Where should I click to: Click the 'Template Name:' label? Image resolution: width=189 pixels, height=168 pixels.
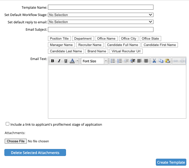coord(35,7)
